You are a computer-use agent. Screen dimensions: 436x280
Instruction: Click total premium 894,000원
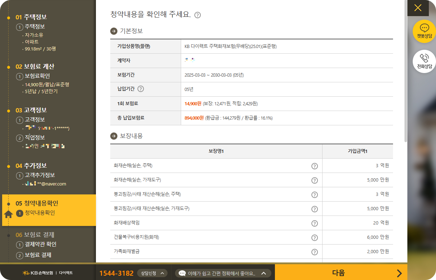(x=194, y=118)
